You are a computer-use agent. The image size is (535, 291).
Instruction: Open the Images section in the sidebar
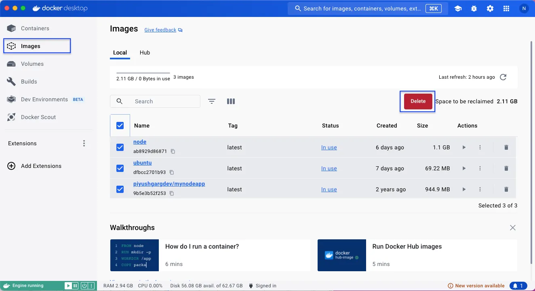pos(37,46)
